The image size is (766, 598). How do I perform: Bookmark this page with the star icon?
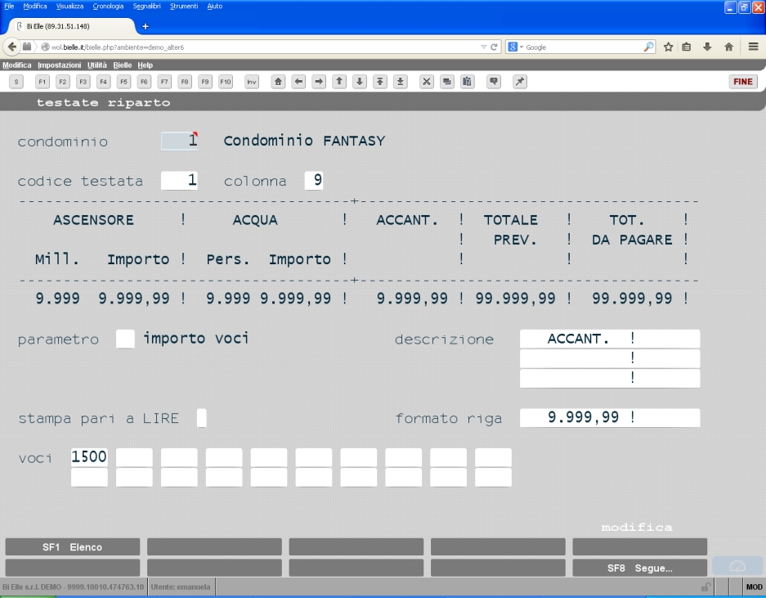click(x=668, y=47)
